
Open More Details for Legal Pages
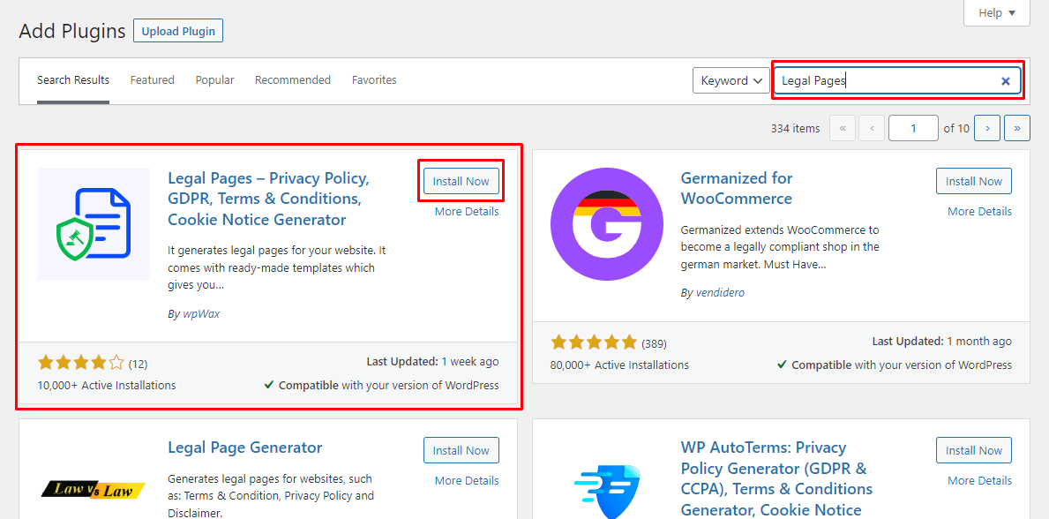(x=467, y=212)
